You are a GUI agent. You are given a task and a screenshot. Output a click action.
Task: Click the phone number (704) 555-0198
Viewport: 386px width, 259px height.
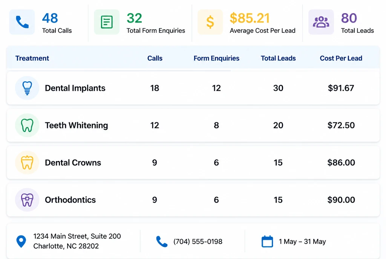(198, 242)
